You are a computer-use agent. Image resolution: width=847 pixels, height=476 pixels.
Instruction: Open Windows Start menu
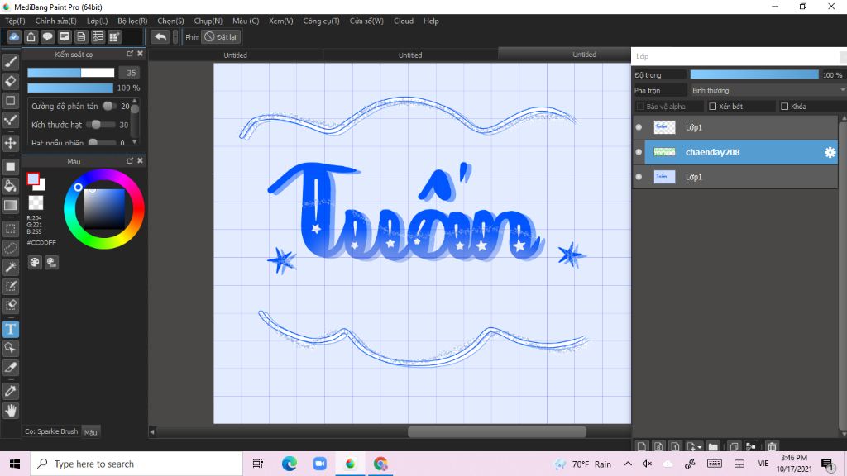15,464
